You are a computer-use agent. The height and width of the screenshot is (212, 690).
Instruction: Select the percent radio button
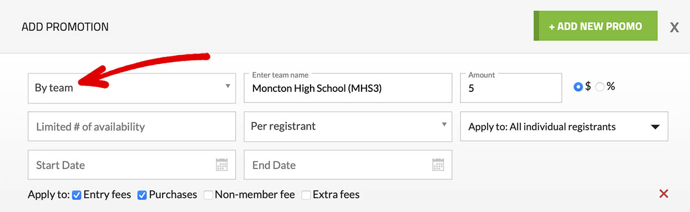[x=600, y=87]
